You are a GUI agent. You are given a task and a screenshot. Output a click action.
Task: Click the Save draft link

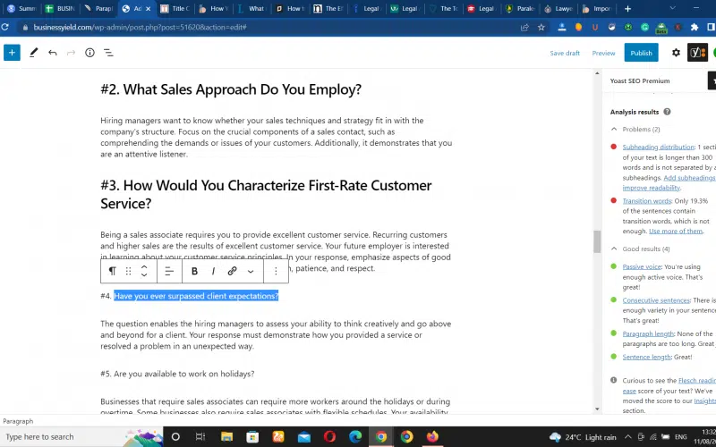(565, 53)
